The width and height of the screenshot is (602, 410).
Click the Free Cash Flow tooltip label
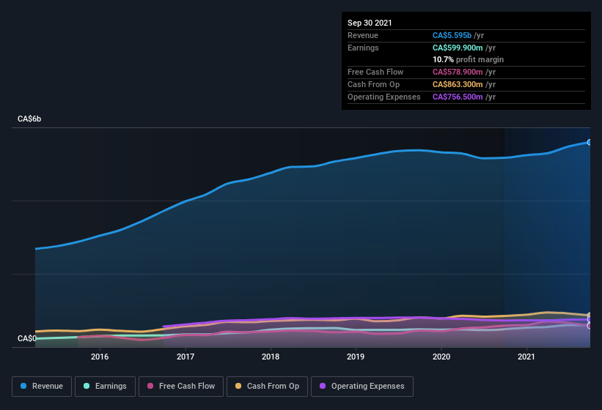(375, 72)
